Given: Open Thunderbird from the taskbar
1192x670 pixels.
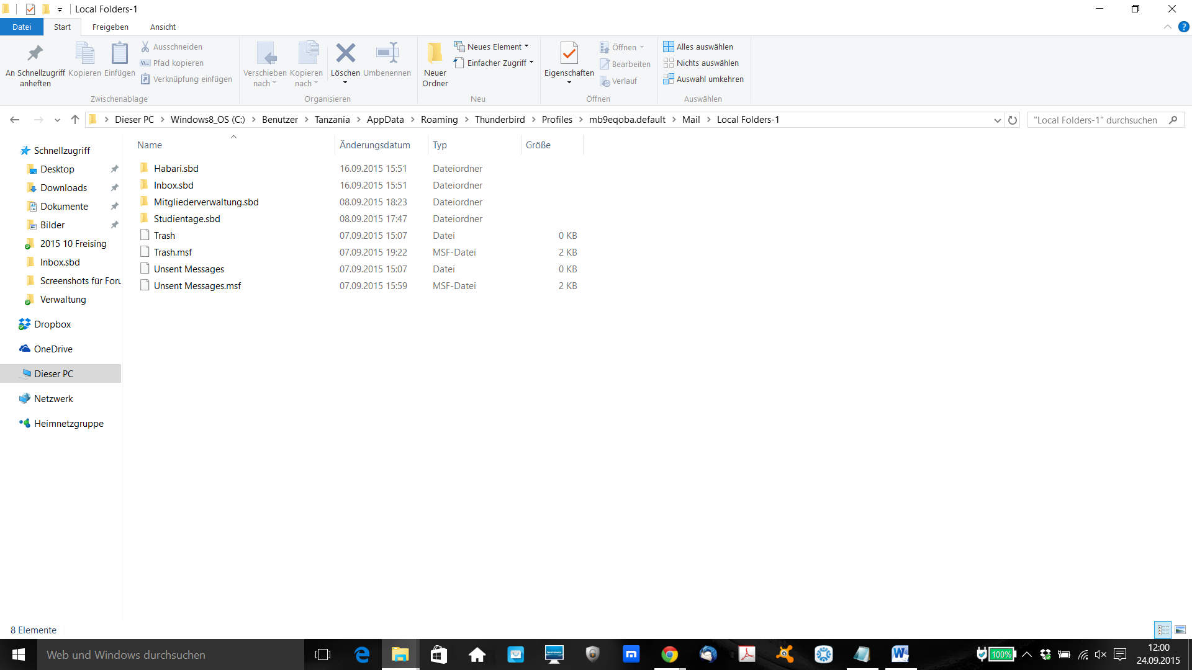Looking at the screenshot, I should coord(708,654).
